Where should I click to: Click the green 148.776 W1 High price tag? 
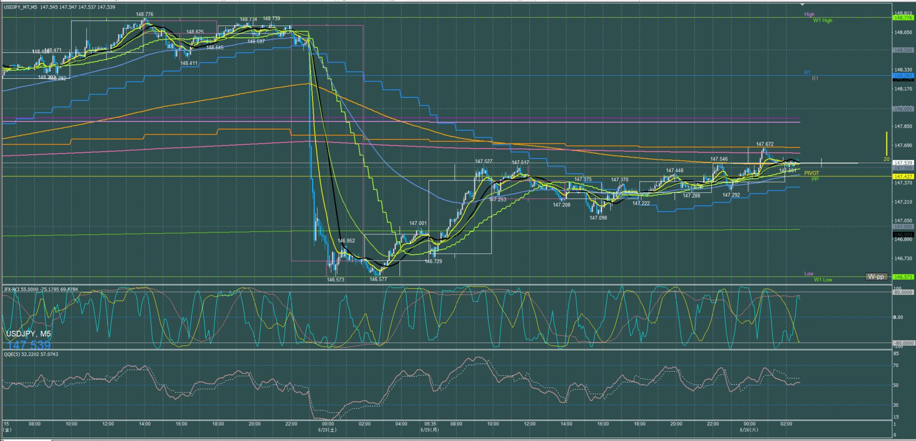[903, 18]
